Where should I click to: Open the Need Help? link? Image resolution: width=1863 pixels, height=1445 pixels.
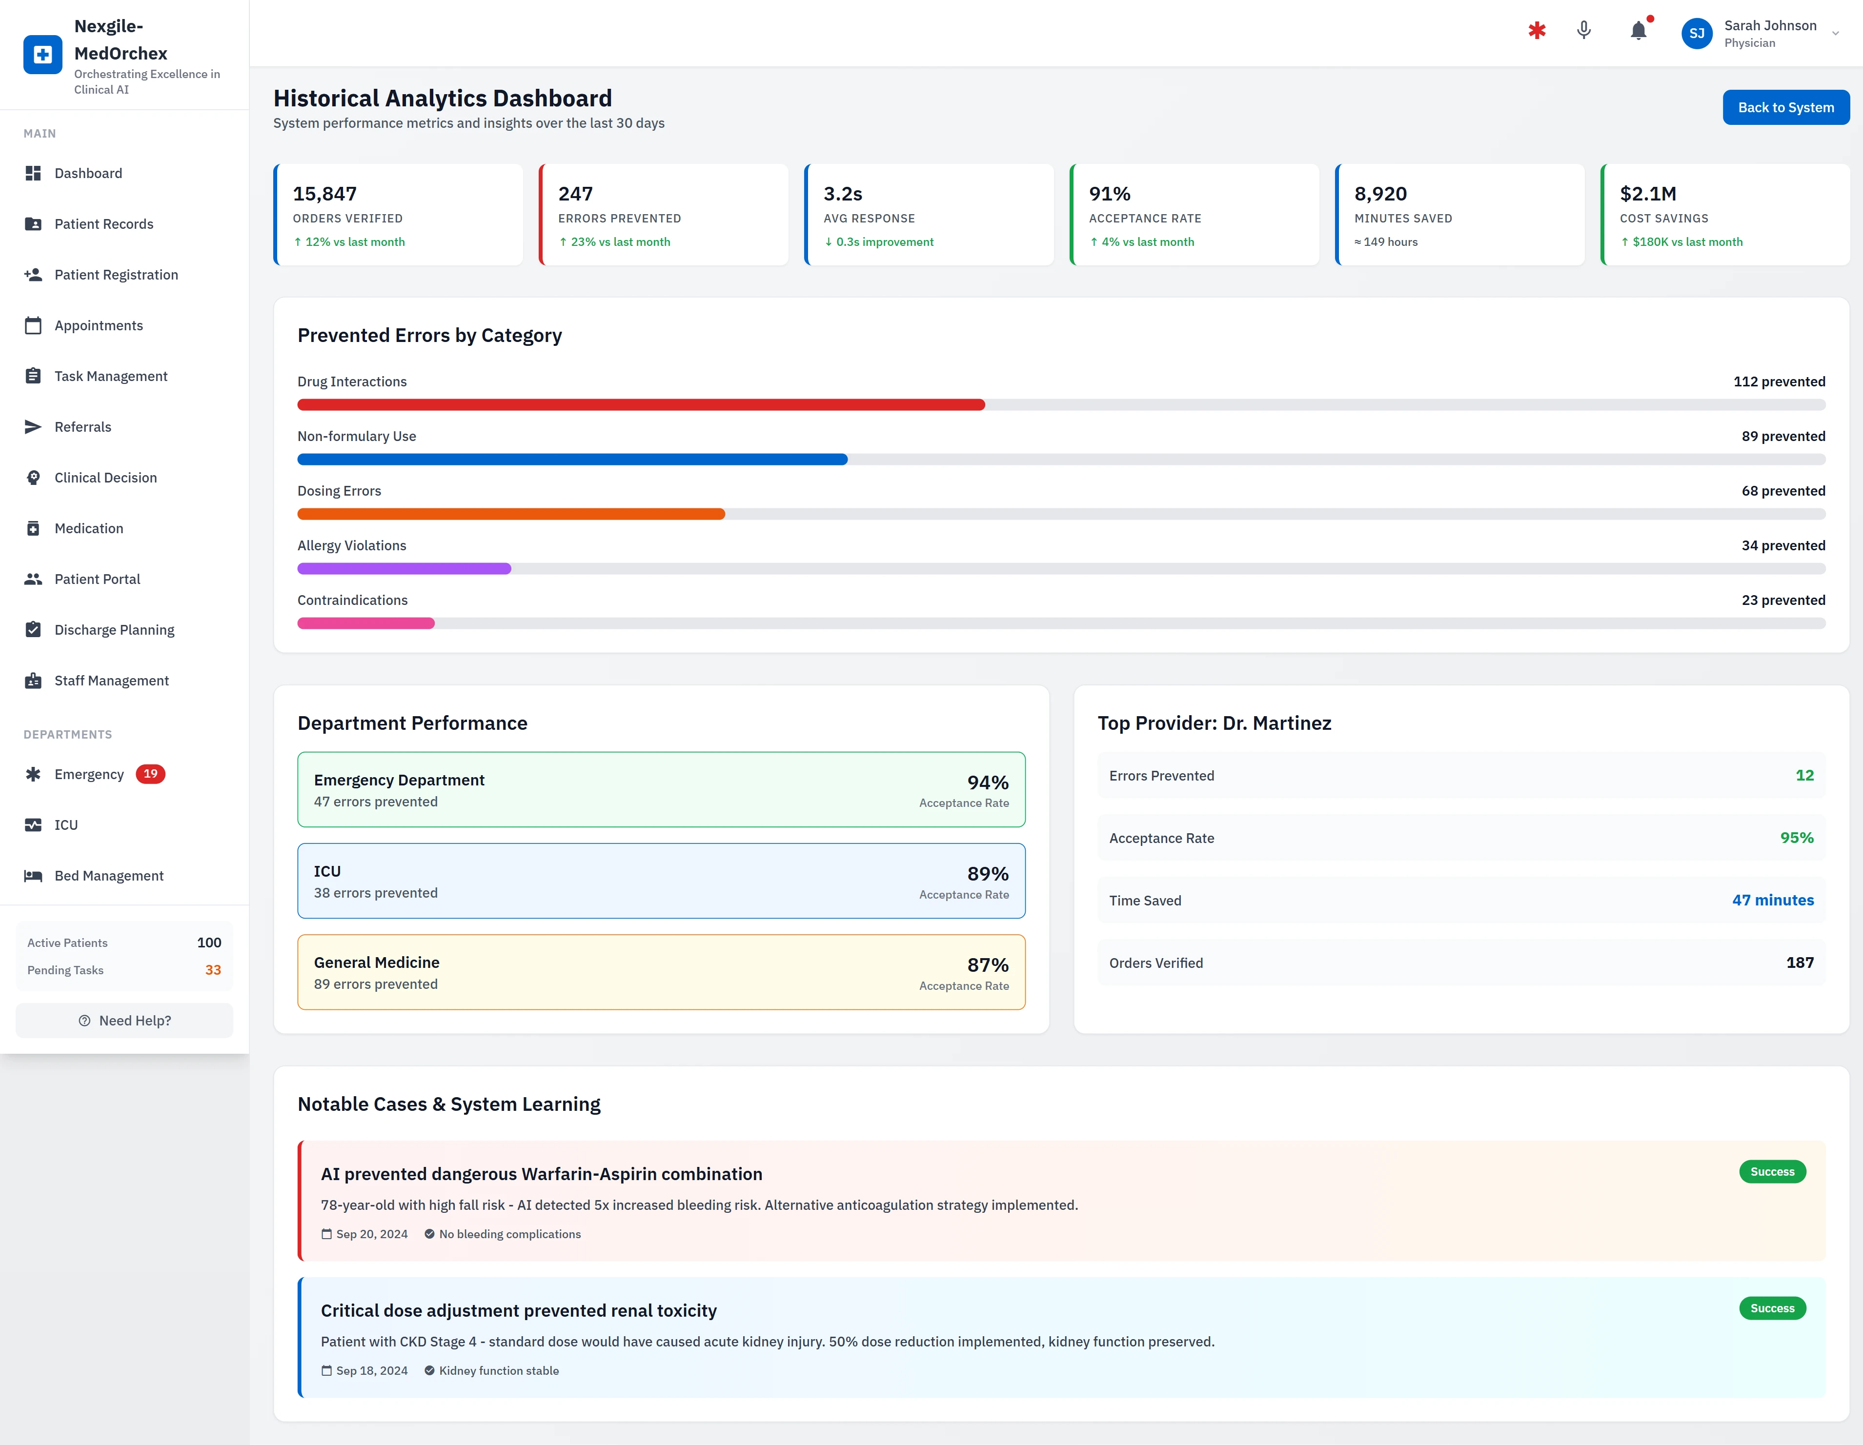click(x=123, y=1020)
